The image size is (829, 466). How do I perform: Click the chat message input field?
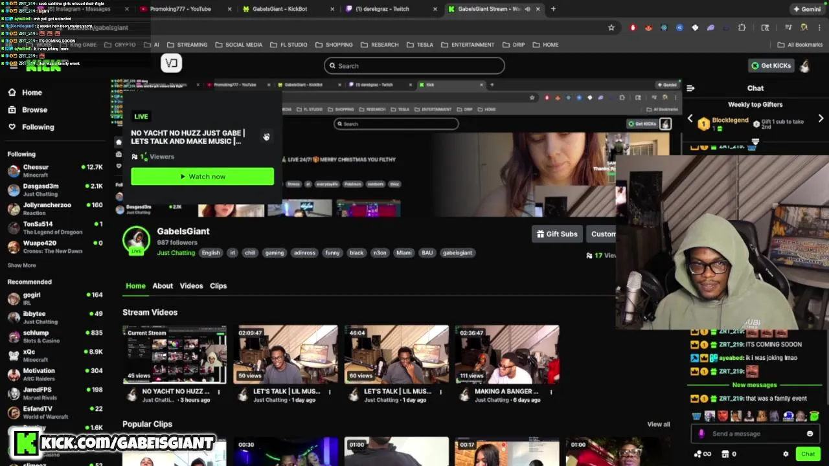click(x=755, y=434)
